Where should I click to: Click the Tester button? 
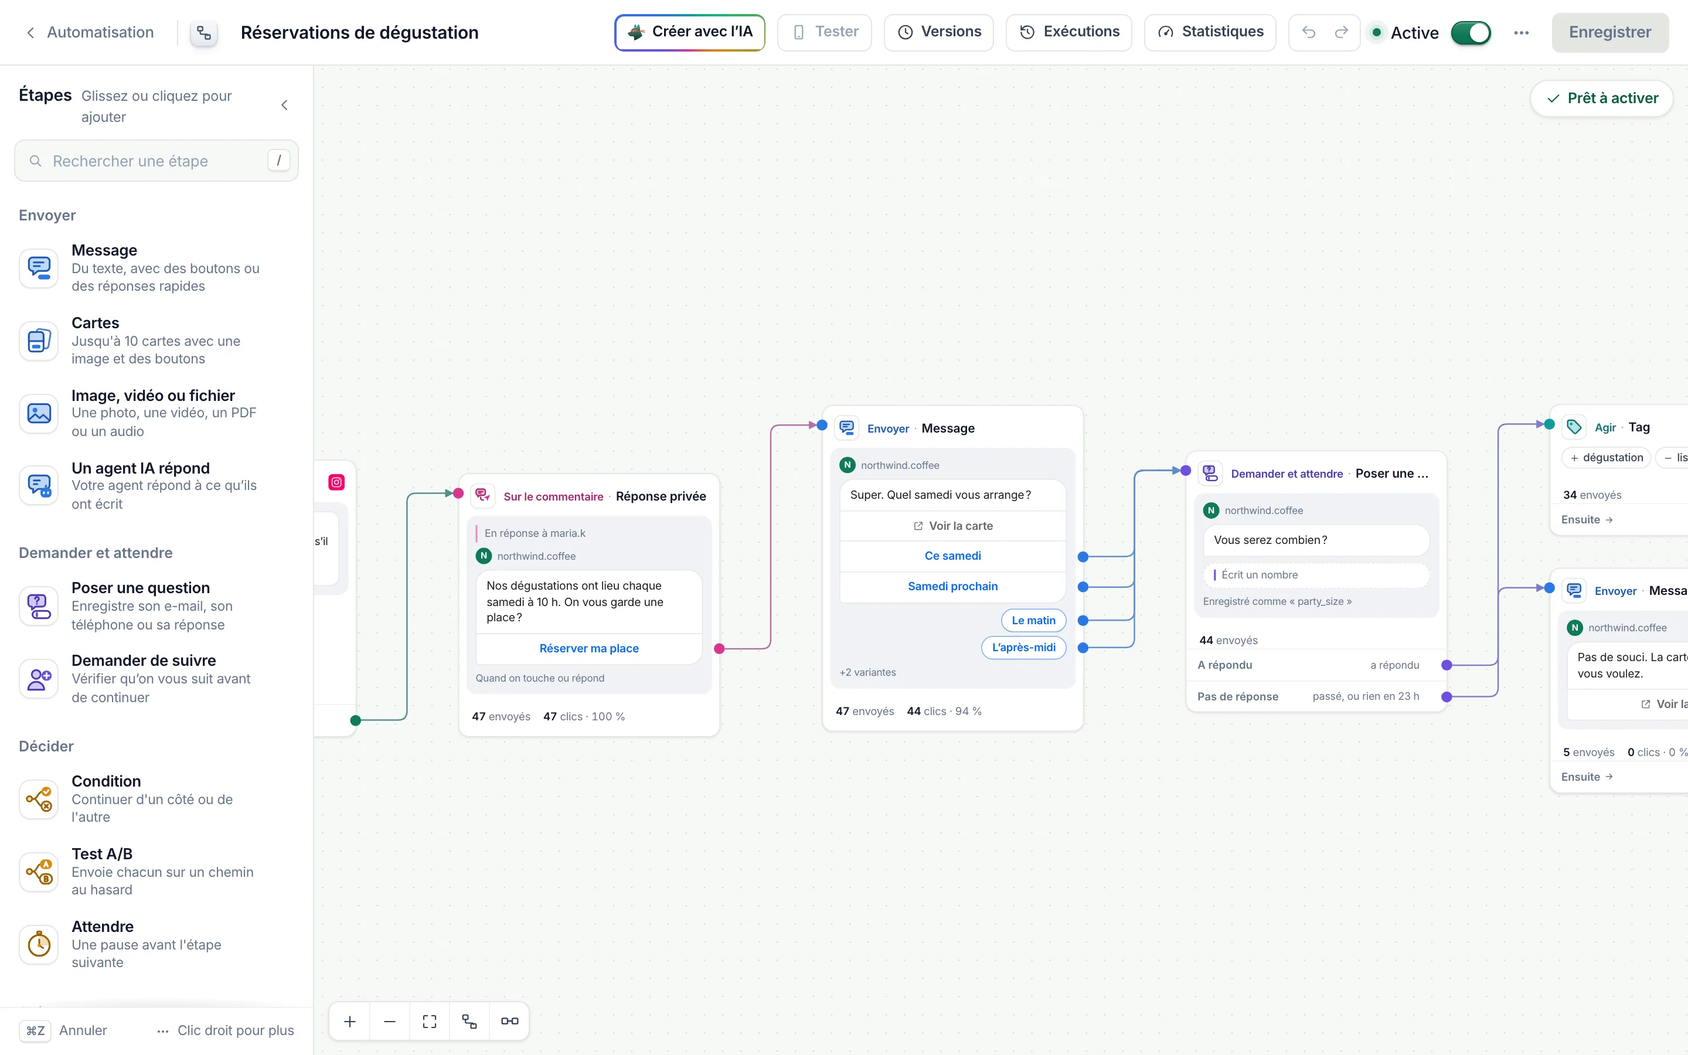tap(825, 32)
